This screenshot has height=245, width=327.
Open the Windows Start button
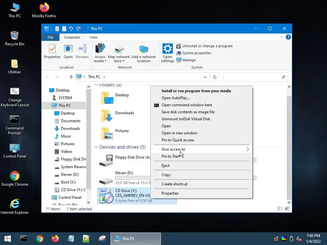click(8, 239)
